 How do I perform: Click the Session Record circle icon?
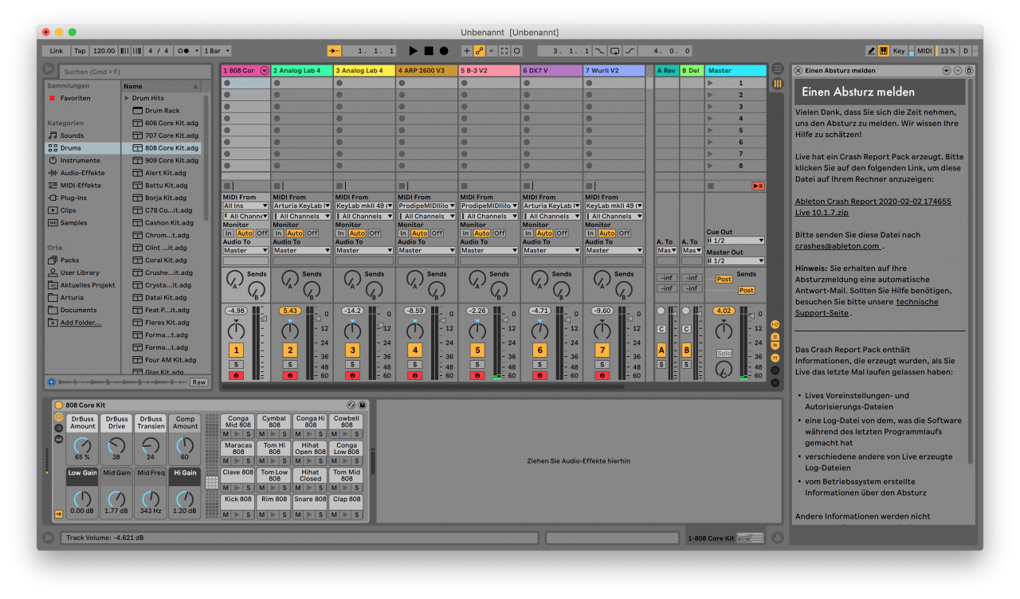[x=516, y=50]
